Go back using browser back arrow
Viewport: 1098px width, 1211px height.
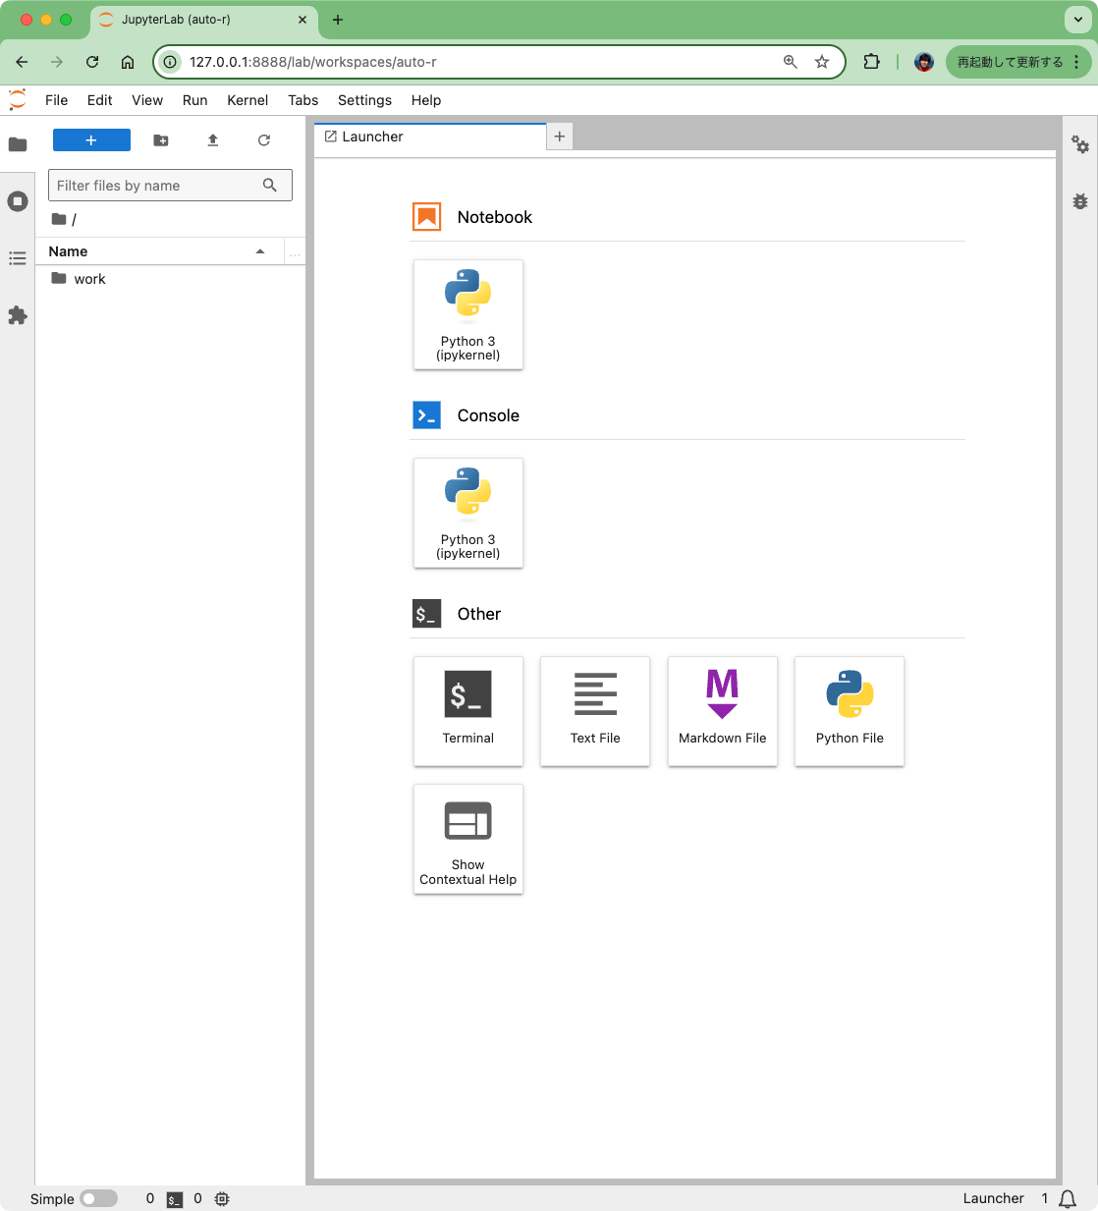click(22, 62)
